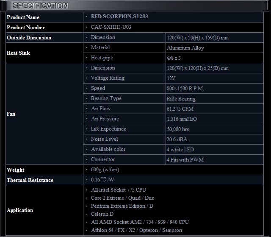Click the Celeron D line

click(102, 214)
